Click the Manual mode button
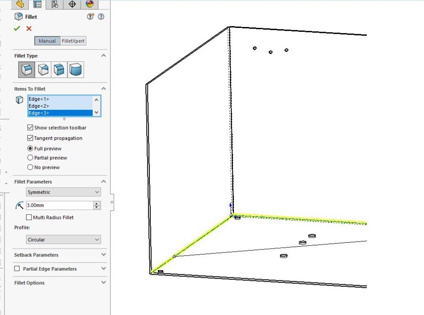The height and width of the screenshot is (315, 424). 47,41
